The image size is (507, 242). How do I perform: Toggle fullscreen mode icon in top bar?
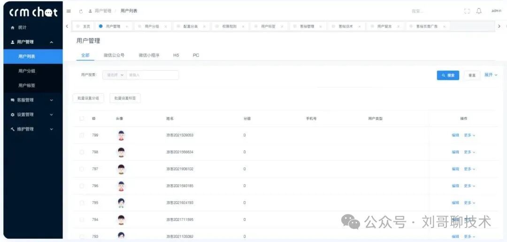(467, 11)
